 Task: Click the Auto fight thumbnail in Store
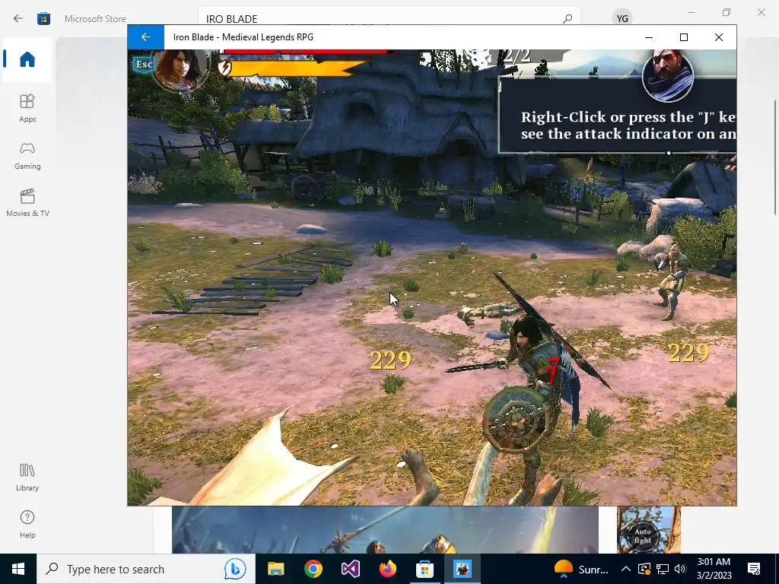pyautogui.click(x=648, y=530)
